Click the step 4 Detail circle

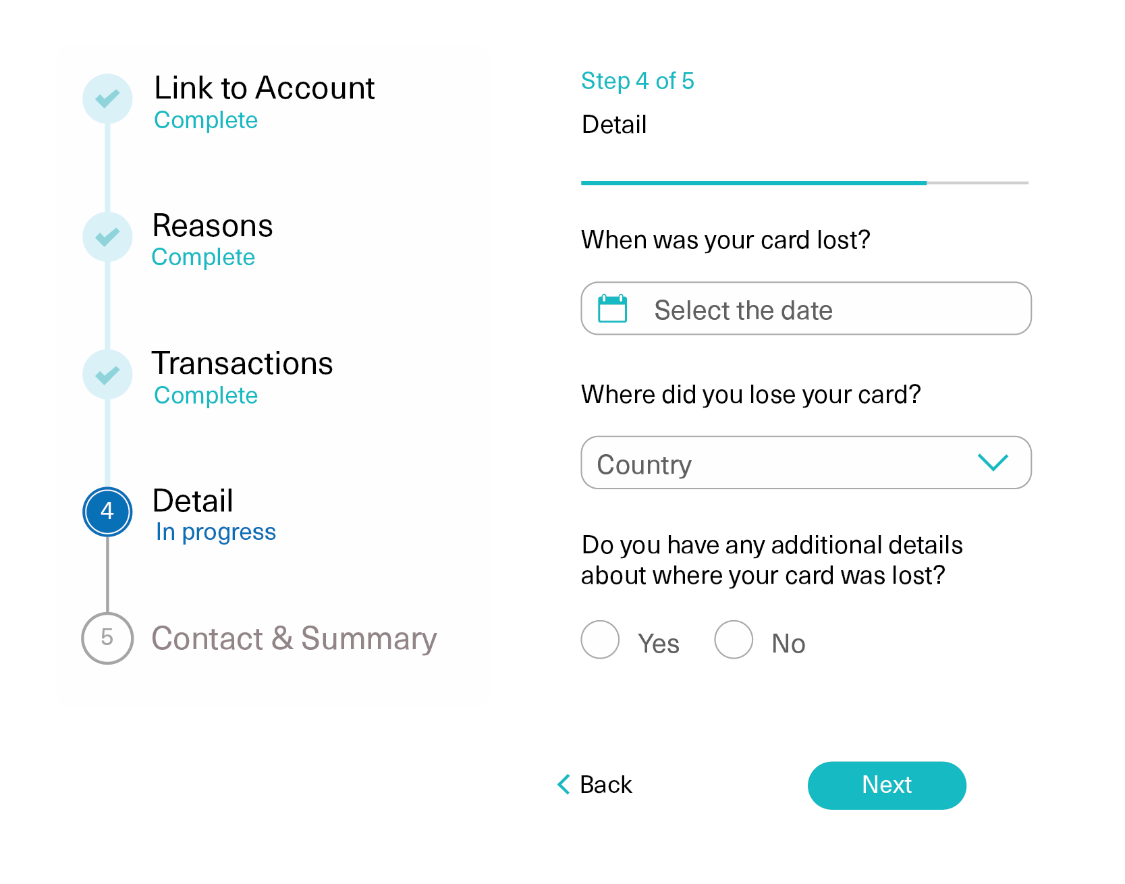click(107, 512)
